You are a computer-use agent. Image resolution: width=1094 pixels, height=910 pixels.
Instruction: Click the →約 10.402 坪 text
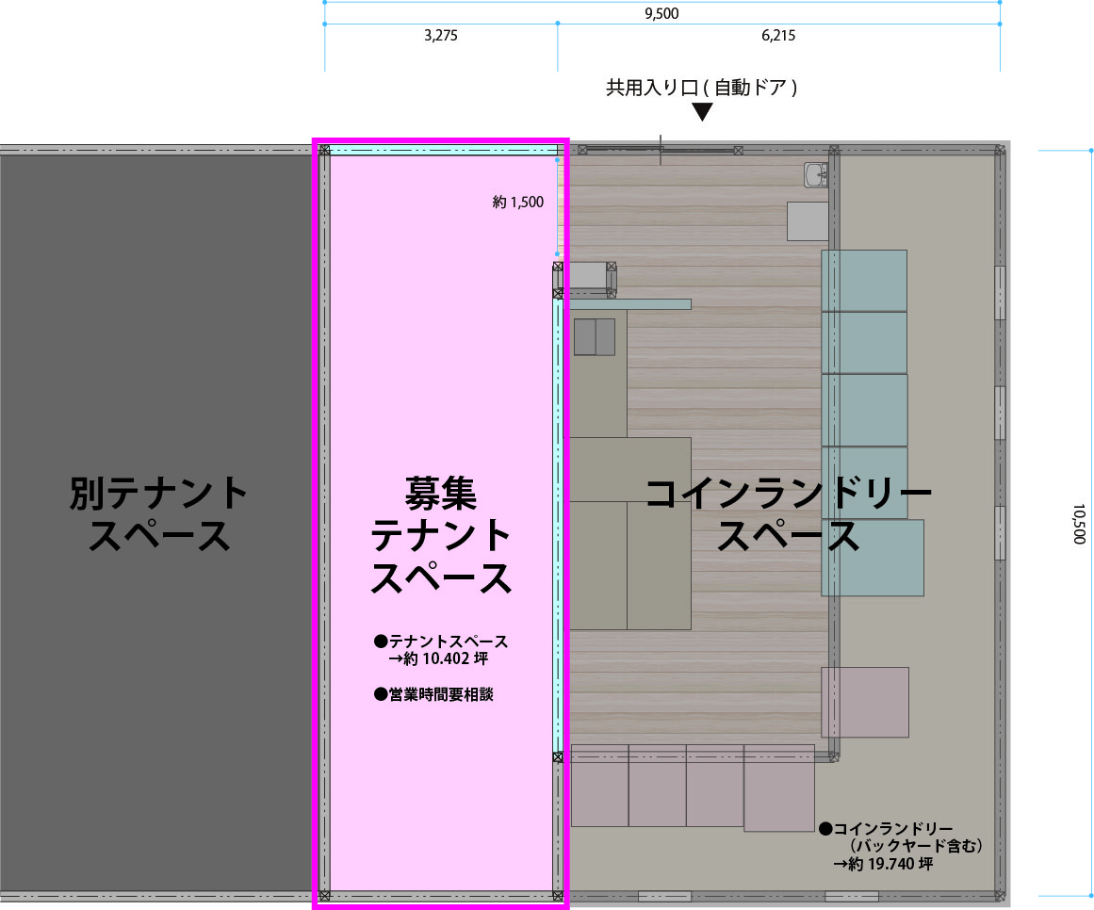[x=438, y=659]
